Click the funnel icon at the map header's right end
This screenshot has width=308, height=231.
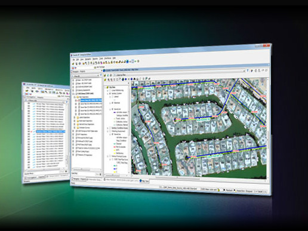tap(248, 70)
